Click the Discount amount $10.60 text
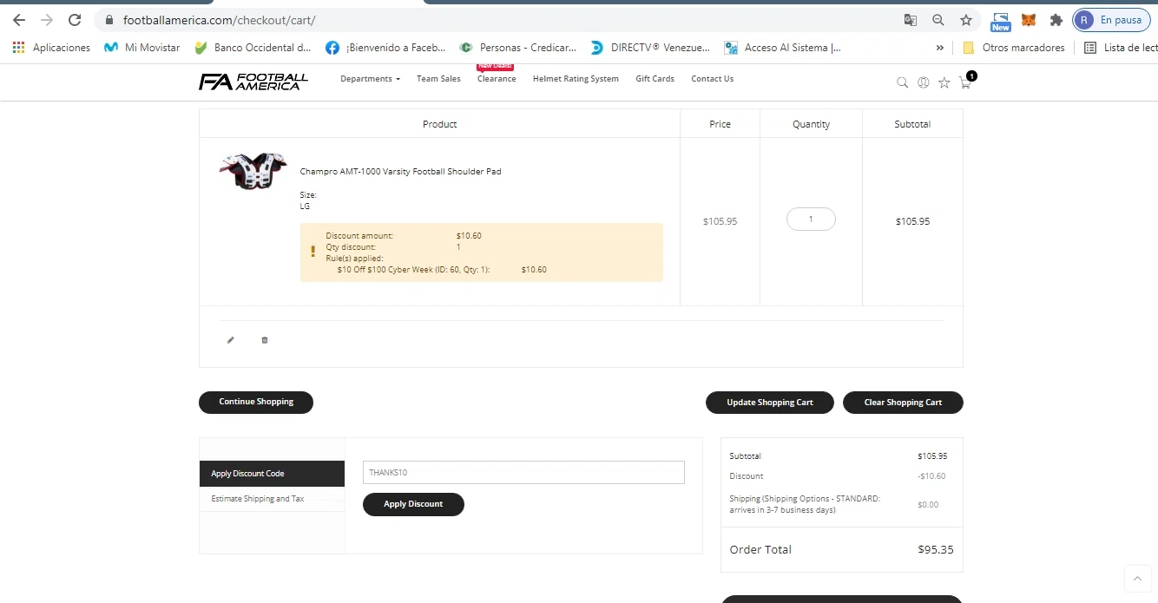This screenshot has width=1158, height=603. tap(469, 236)
